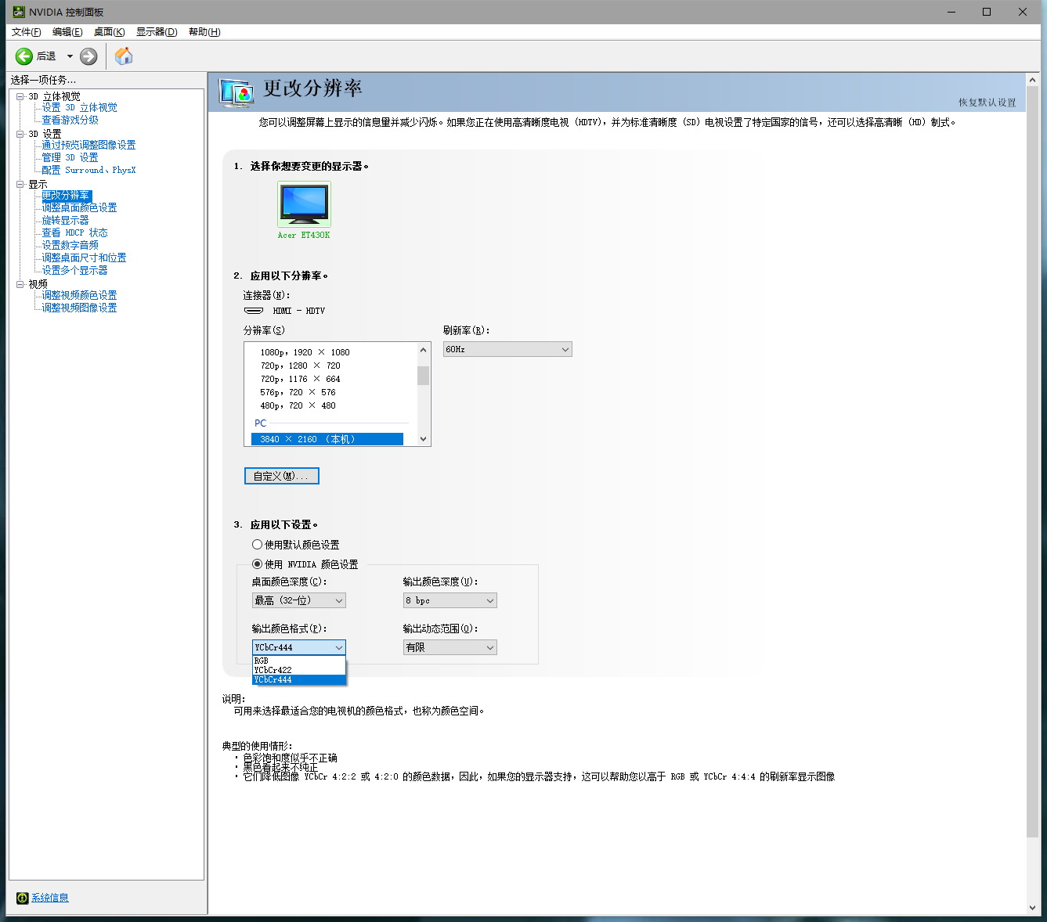Image resolution: width=1047 pixels, height=922 pixels.
Task: Open 旋转显示器 task
Action: click(x=65, y=220)
